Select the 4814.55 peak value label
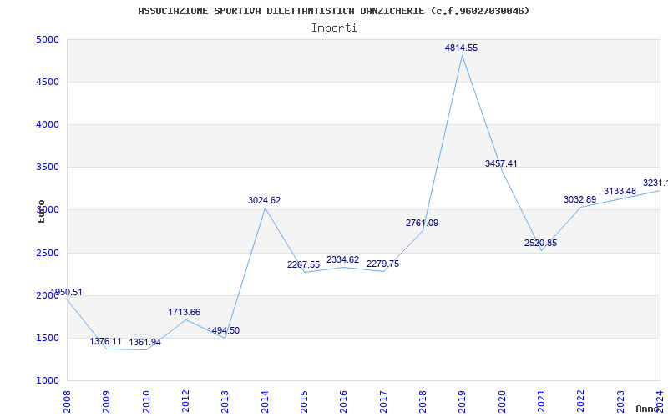668x417 pixels. tap(462, 48)
